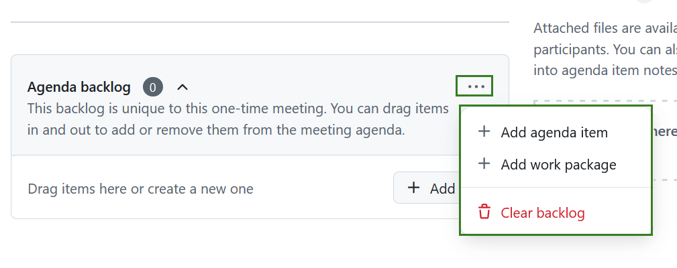Click the Agenda backlog heading
This screenshot has width=677, height=268.
pyautogui.click(x=79, y=87)
